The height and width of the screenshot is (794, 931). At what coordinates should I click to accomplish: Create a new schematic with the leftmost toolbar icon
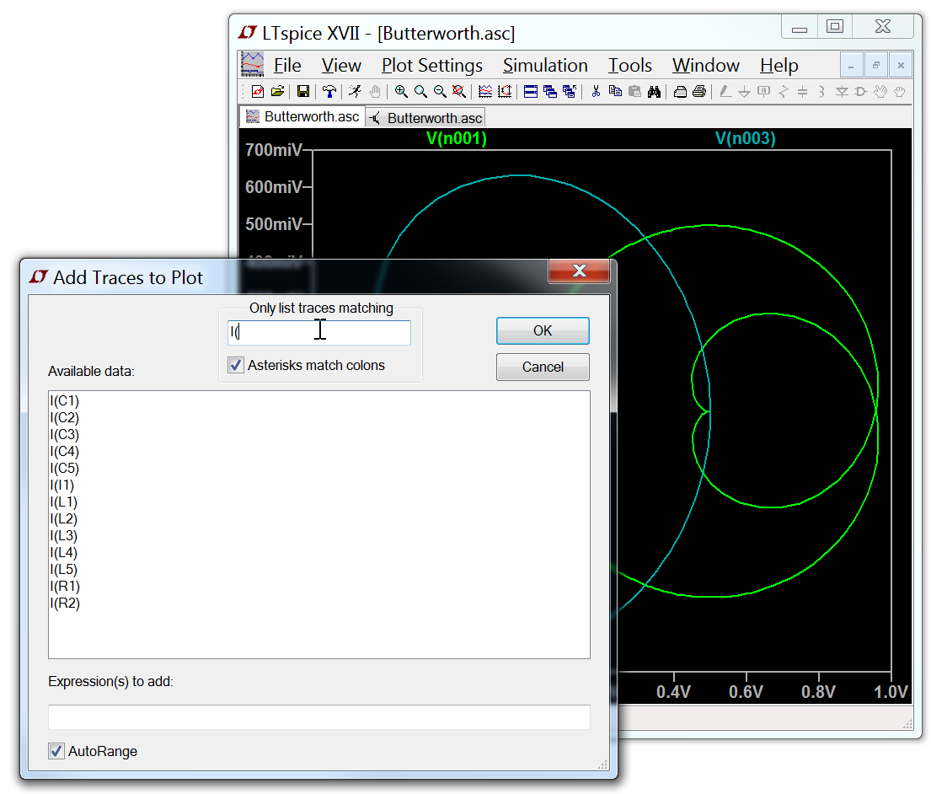pos(256,91)
